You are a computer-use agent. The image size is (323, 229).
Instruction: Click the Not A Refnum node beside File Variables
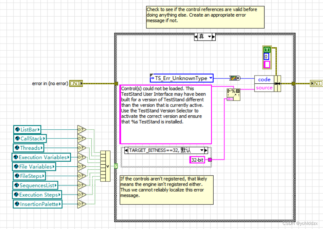tap(82, 166)
